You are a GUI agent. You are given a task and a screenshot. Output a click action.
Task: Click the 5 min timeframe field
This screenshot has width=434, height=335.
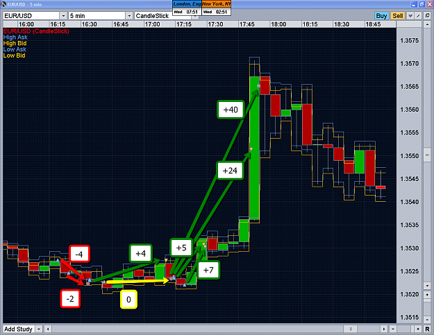(x=97, y=16)
